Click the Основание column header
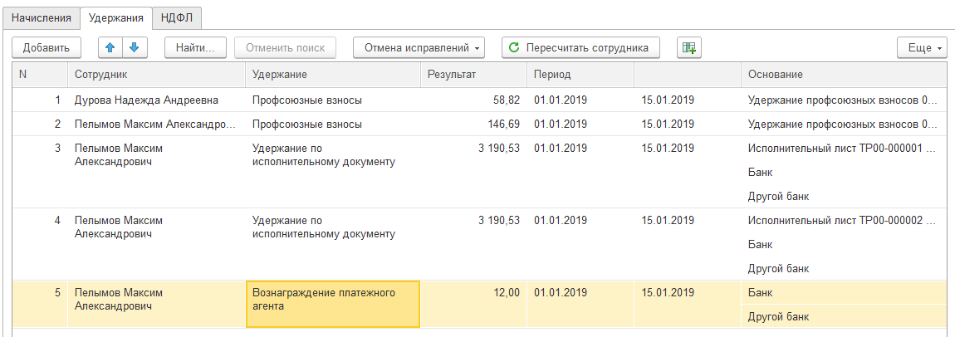Viewport: 955px width, 337px height. [842, 75]
